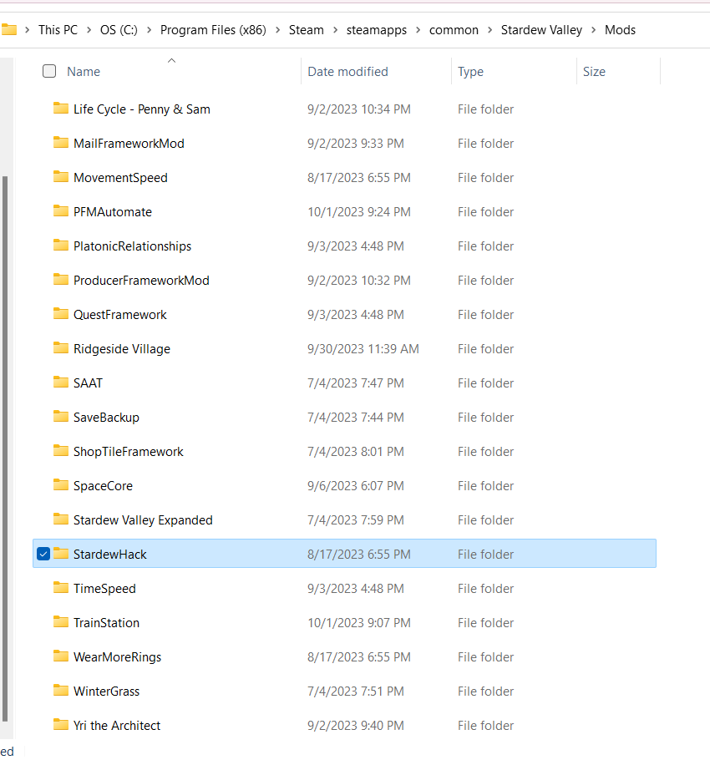Screen dimensions: 710x760
Task: Go to the steamapps breadcrumb
Action: pos(377,30)
